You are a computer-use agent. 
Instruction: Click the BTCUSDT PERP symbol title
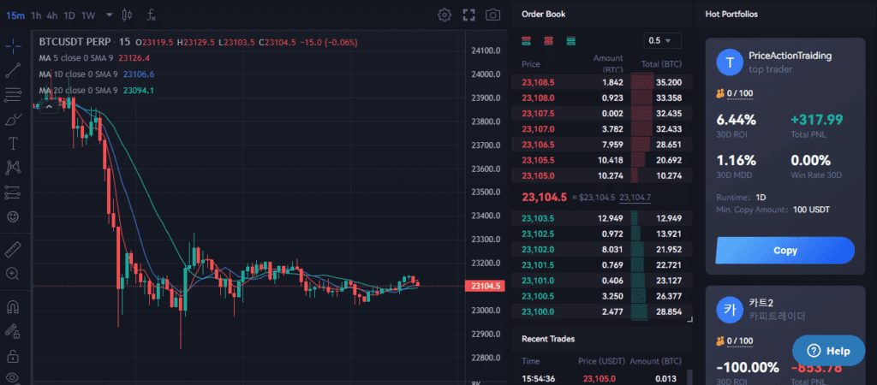pos(75,42)
